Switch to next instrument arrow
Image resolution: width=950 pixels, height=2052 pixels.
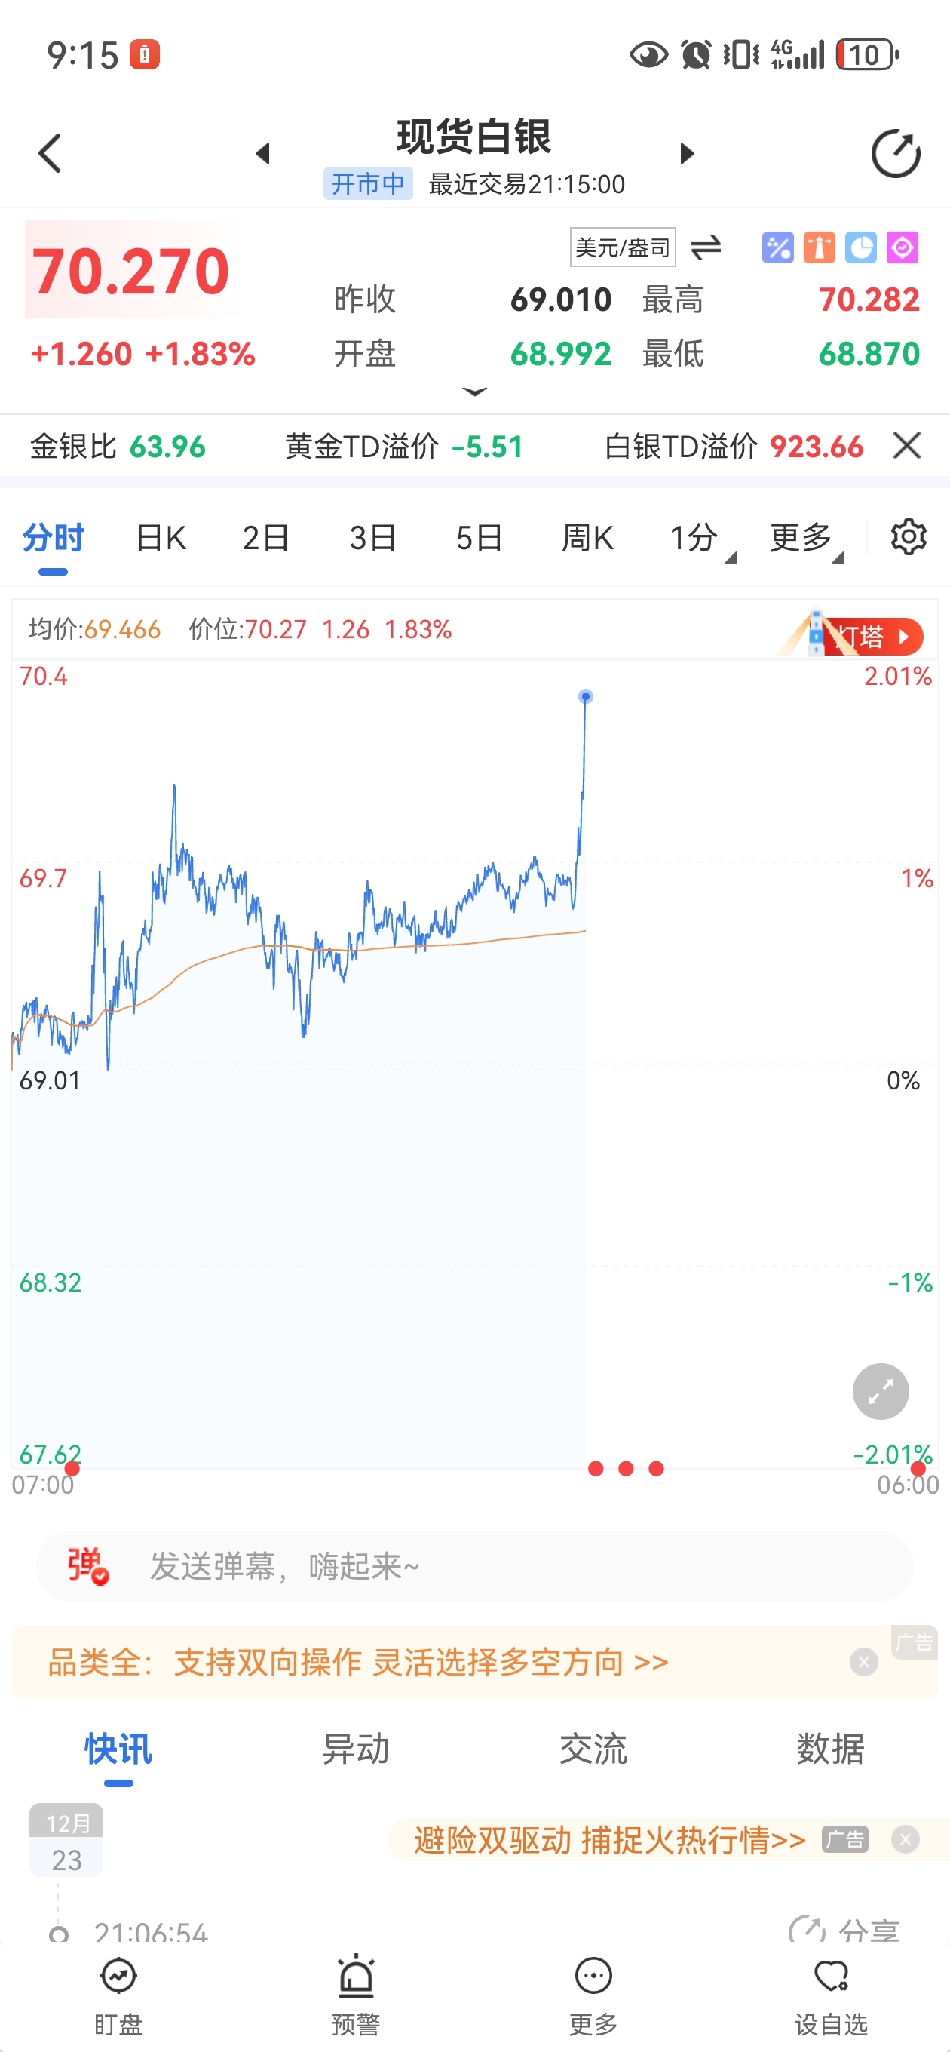coord(686,153)
